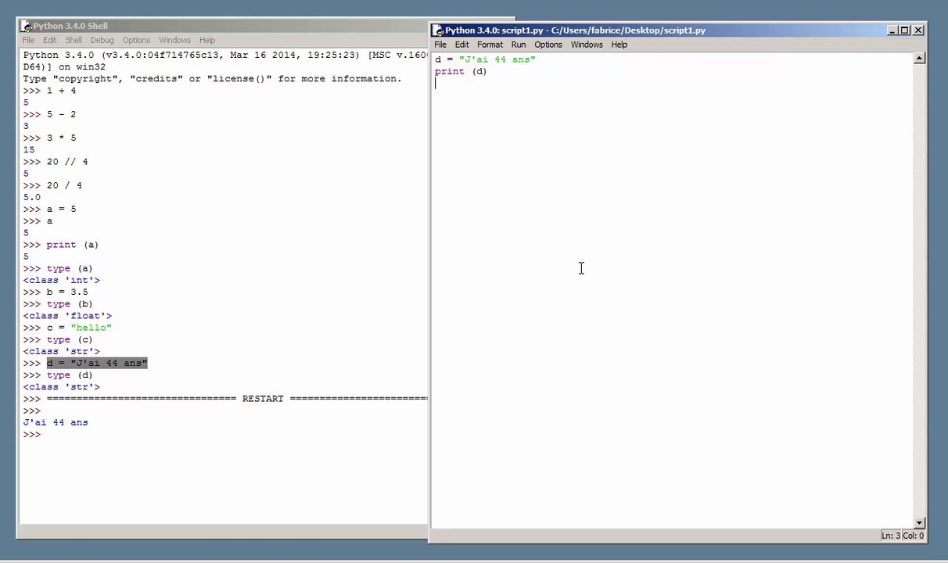
Task: Click editor scrollbar down arrow
Action: point(920,522)
